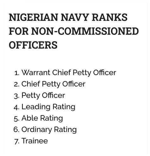
Task: Click the word NIGERIAN in heading
Action: click(34, 17)
